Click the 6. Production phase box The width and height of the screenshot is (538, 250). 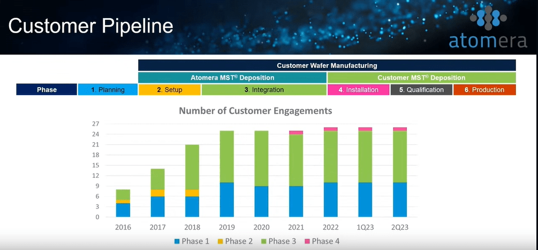pos(484,90)
